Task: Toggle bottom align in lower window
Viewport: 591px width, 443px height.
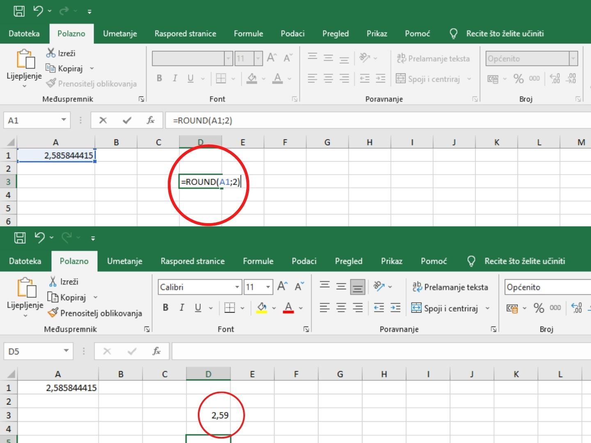Action: [x=357, y=287]
